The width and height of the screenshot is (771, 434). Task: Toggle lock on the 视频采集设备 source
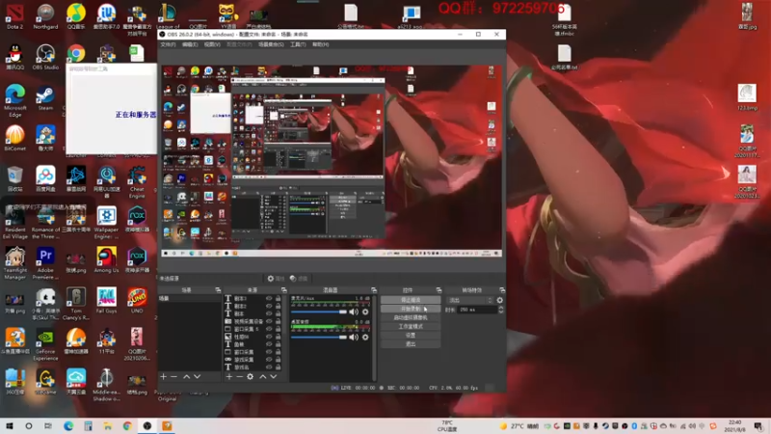click(278, 321)
